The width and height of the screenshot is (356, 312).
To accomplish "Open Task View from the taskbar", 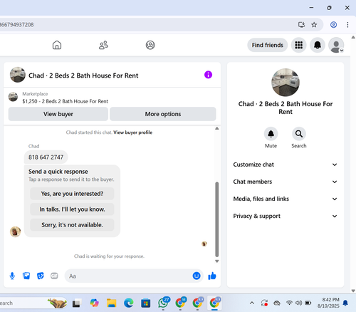I will (77, 303).
